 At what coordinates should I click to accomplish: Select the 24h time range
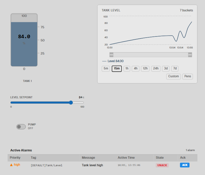tap(156, 69)
